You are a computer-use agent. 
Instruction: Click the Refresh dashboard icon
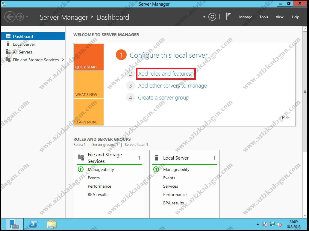(212, 17)
